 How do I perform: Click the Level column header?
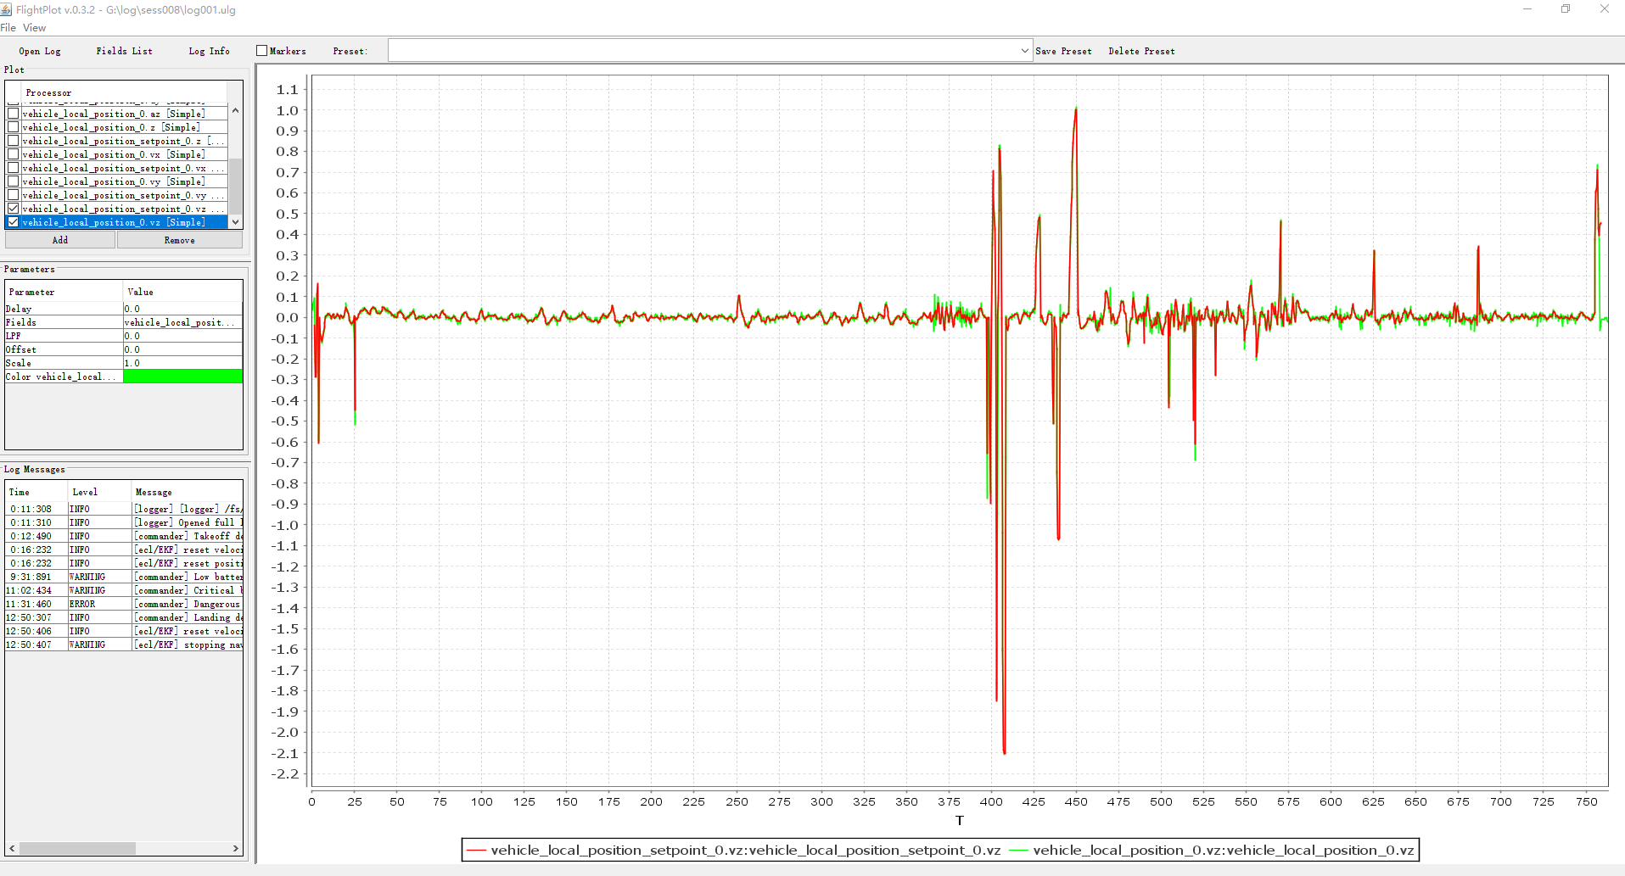tap(100, 492)
